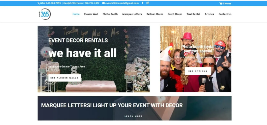Open Contact Us page
This screenshot has height=125, width=267.
pos(225,14)
